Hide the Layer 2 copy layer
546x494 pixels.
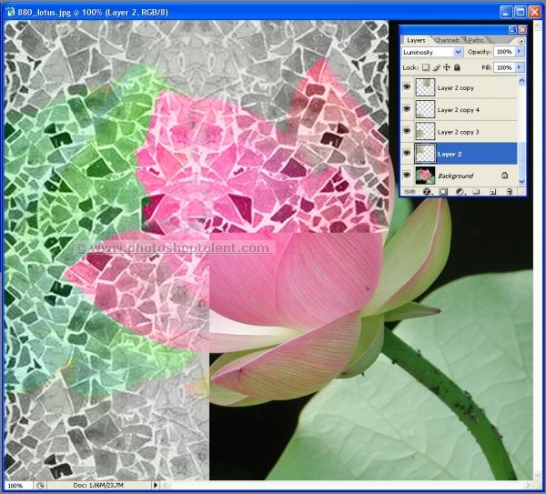point(407,86)
